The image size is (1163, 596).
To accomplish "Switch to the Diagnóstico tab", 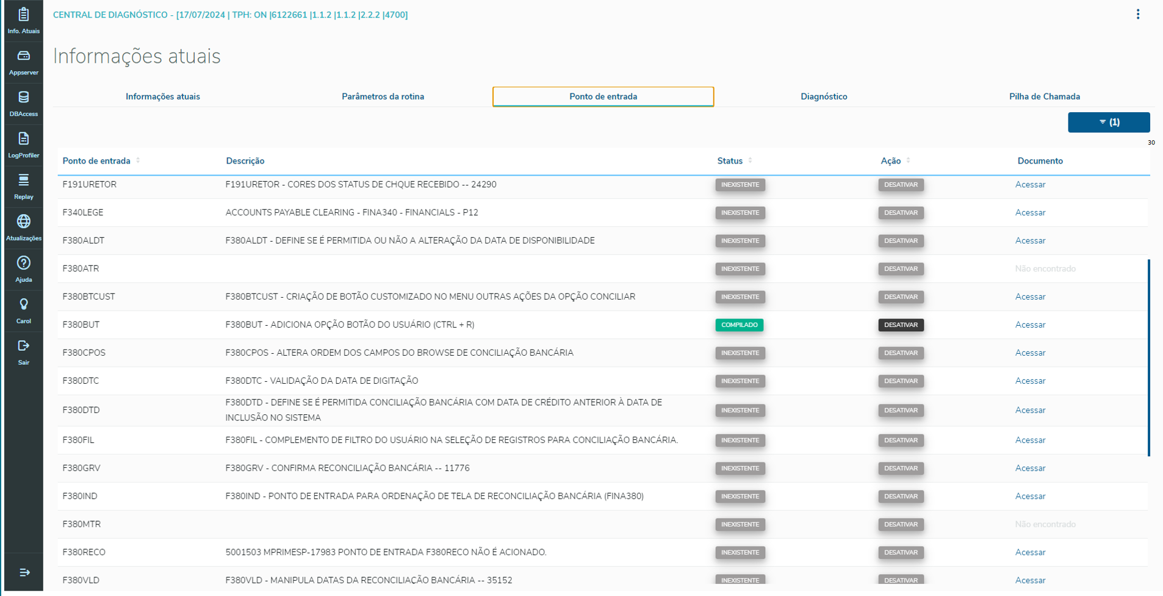I will point(823,96).
